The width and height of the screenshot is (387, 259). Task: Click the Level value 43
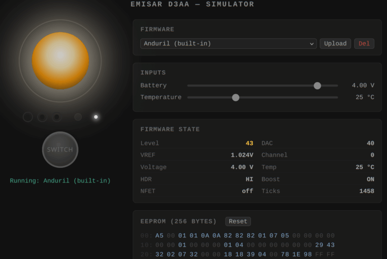click(249, 143)
